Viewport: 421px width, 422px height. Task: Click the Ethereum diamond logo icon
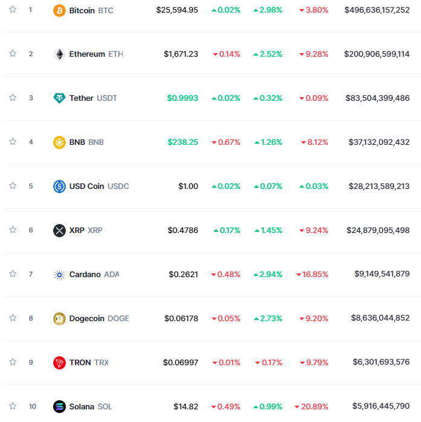tap(59, 54)
